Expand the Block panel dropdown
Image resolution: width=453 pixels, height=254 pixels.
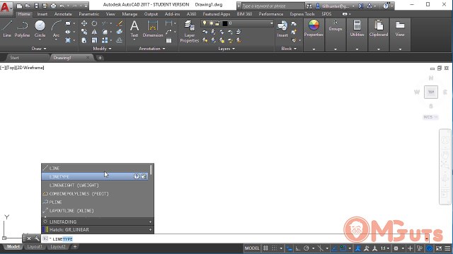pos(289,49)
